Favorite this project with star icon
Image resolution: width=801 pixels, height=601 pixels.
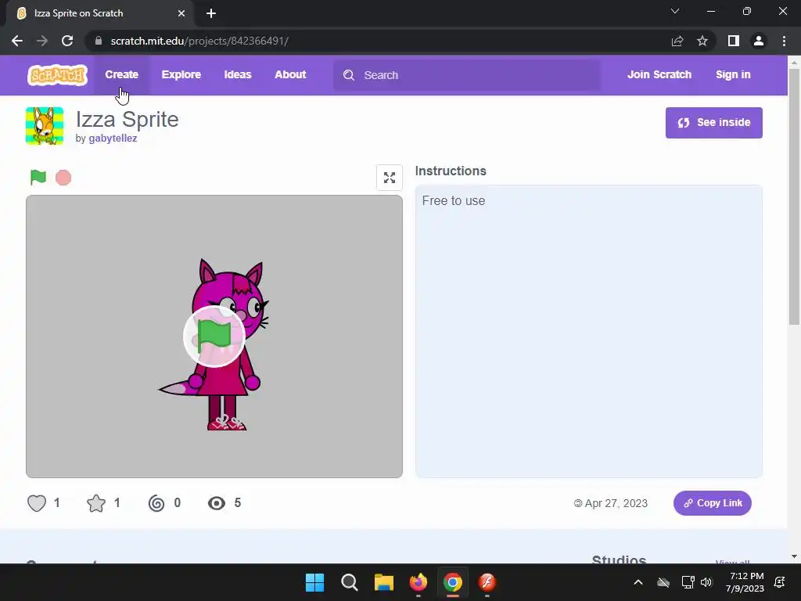coord(96,503)
